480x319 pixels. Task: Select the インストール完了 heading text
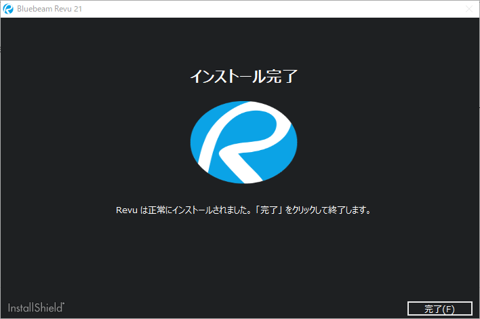(x=243, y=76)
